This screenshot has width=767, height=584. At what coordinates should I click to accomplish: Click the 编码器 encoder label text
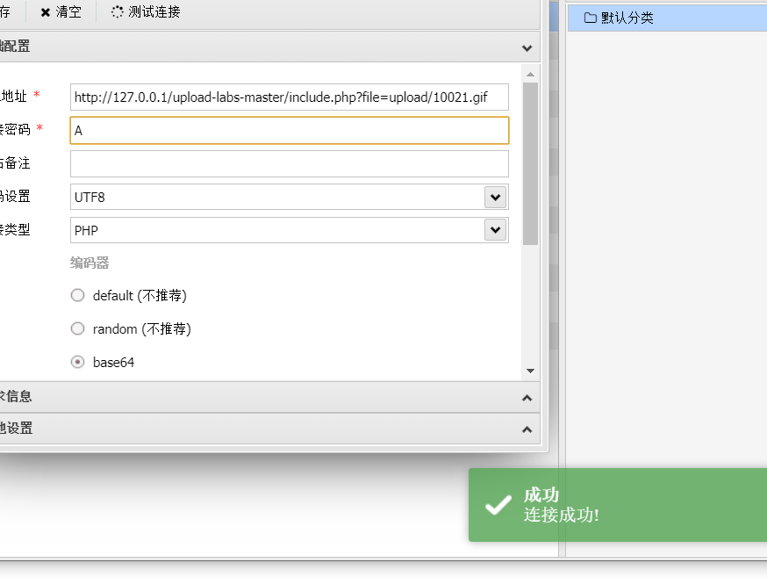[x=90, y=263]
